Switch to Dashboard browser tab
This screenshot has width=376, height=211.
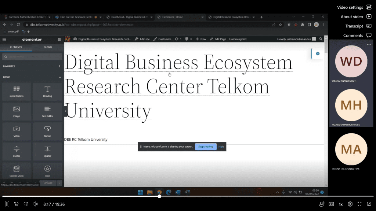pyautogui.click(x=130, y=17)
